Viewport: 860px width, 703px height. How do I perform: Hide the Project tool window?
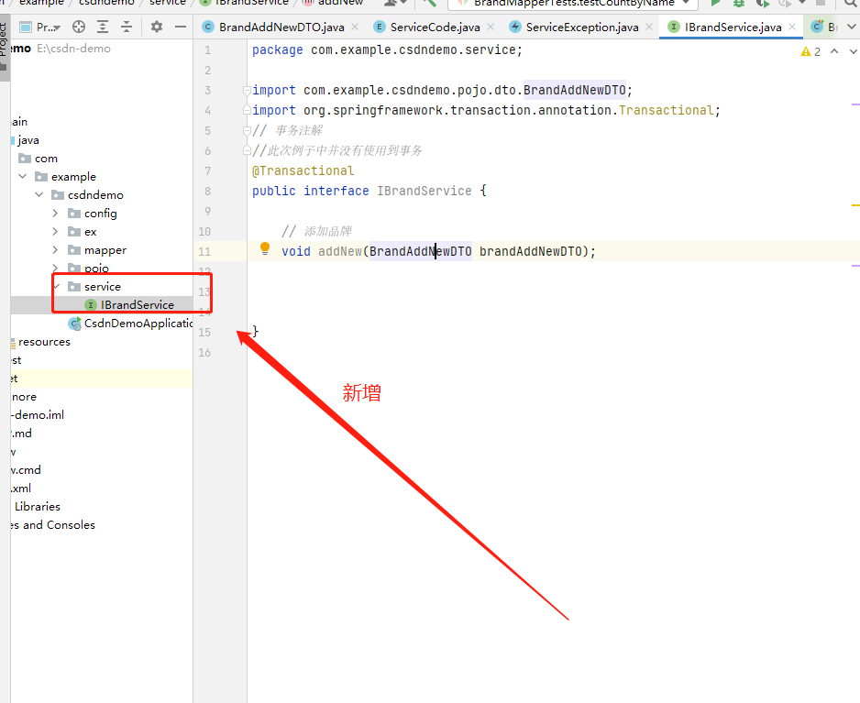click(x=181, y=27)
